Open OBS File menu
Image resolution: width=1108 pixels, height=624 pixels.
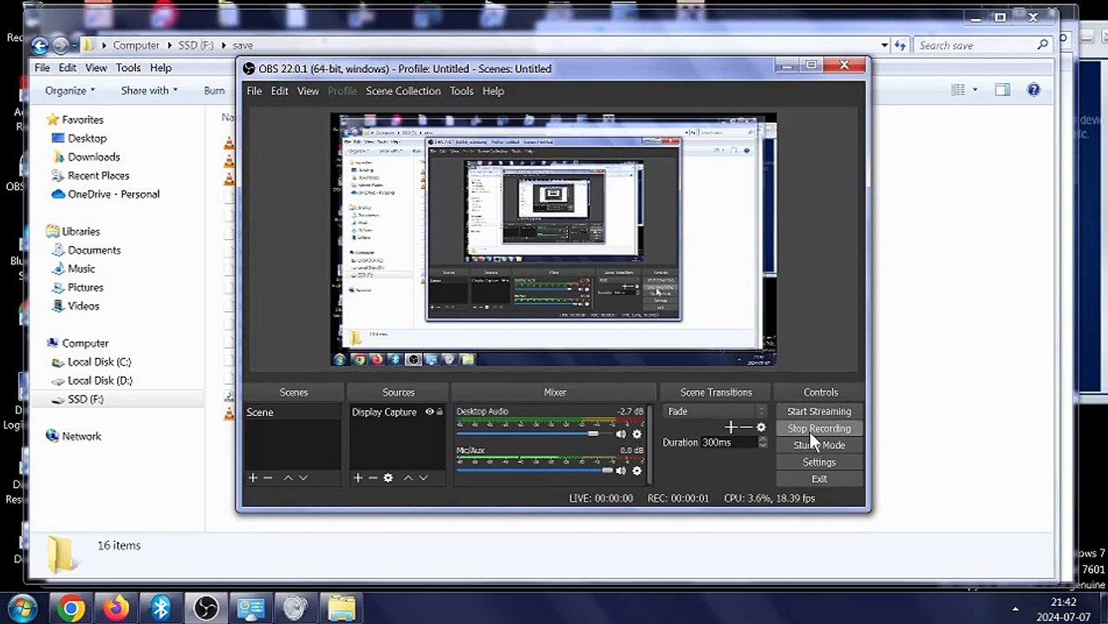pyautogui.click(x=254, y=91)
